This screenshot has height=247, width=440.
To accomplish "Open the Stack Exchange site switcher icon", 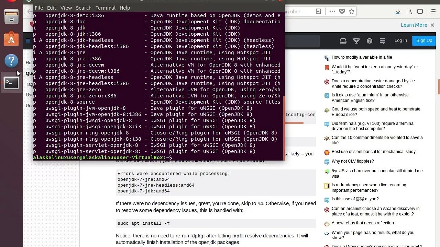I will tap(383, 41).
